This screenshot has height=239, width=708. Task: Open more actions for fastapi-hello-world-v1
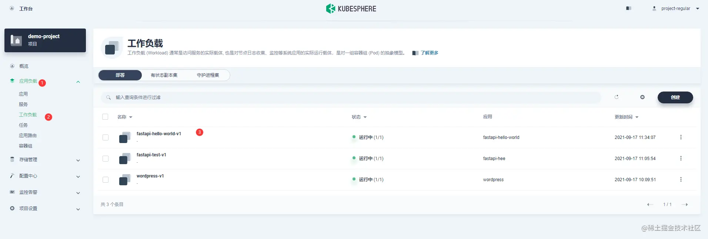pos(681,137)
